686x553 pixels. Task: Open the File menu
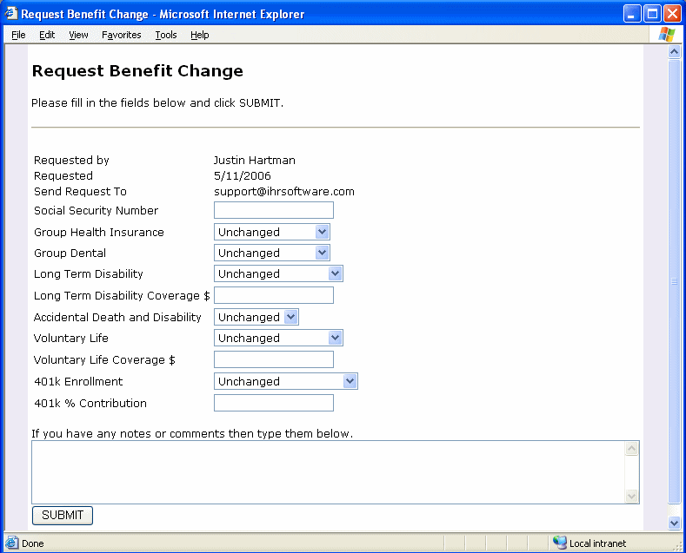(18, 35)
